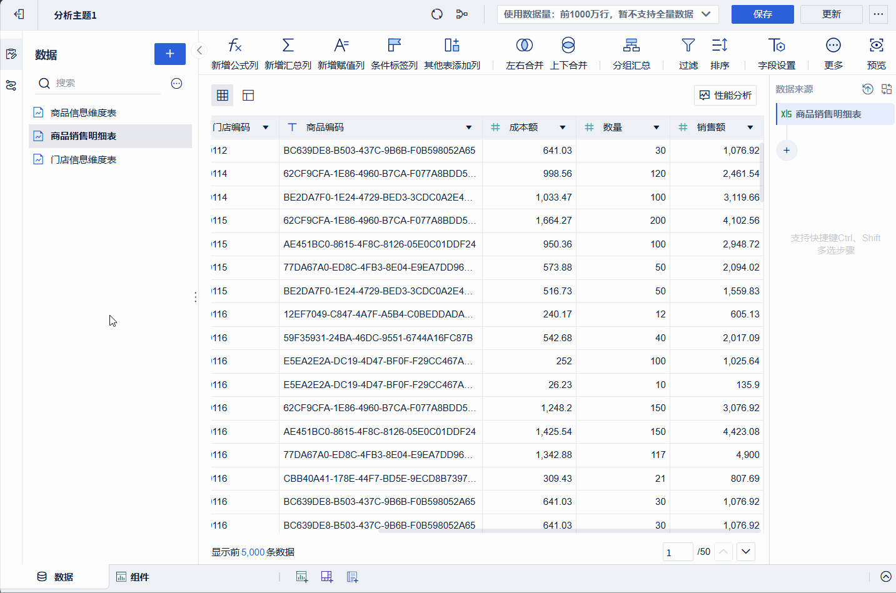The height and width of the screenshot is (593, 896).
Task: Select 上下合并 merge tool
Action: tap(568, 46)
